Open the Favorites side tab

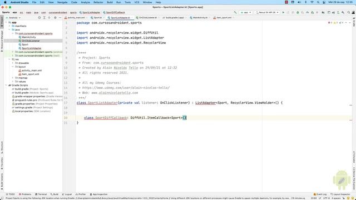2,163
